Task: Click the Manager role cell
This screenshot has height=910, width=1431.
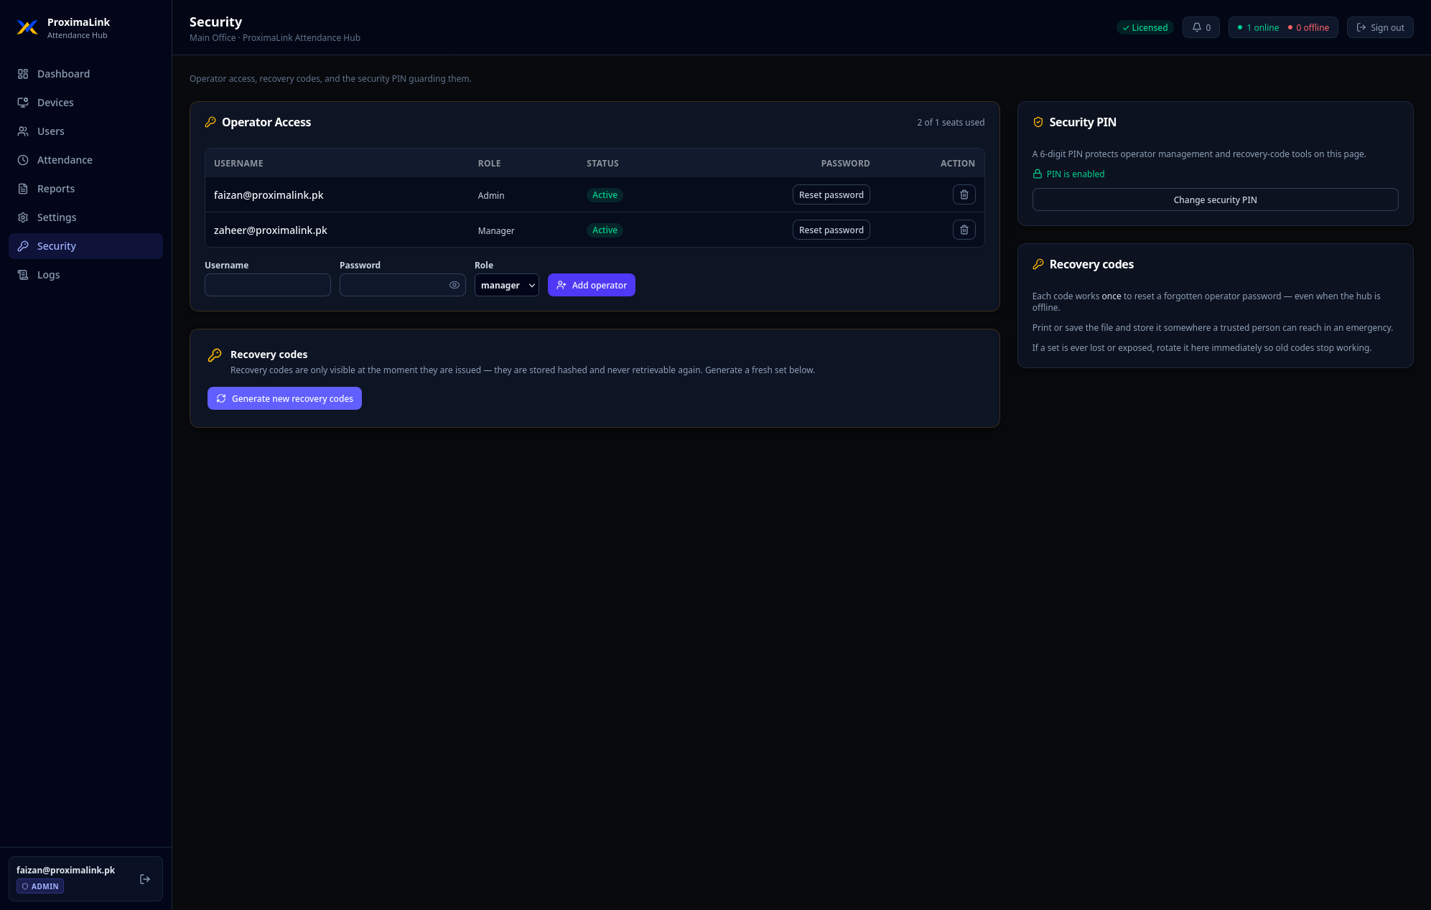Action: pos(496,230)
